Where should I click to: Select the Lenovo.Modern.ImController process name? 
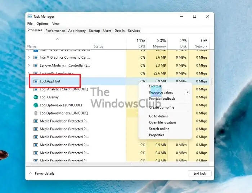[65, 66]
